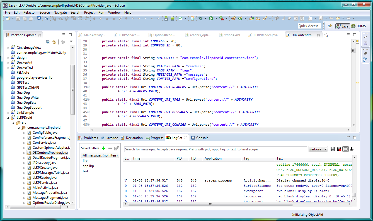
Task: Open the Navigate menu
Action: click(x=60, y=13)
